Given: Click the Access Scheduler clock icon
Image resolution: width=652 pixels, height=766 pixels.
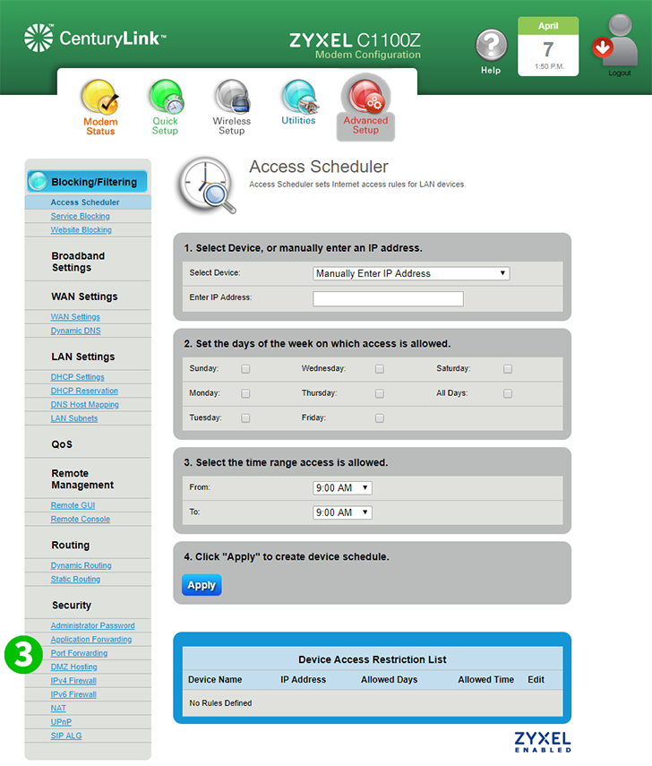Looking at the screenshot, I should tap(207, 185).
